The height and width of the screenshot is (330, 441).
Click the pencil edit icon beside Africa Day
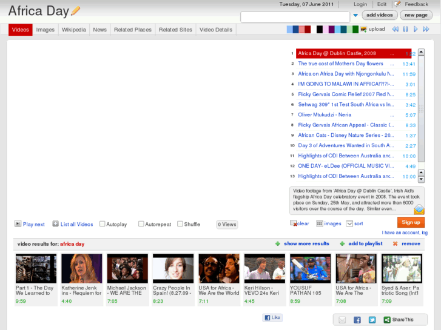tap(76, 10)
